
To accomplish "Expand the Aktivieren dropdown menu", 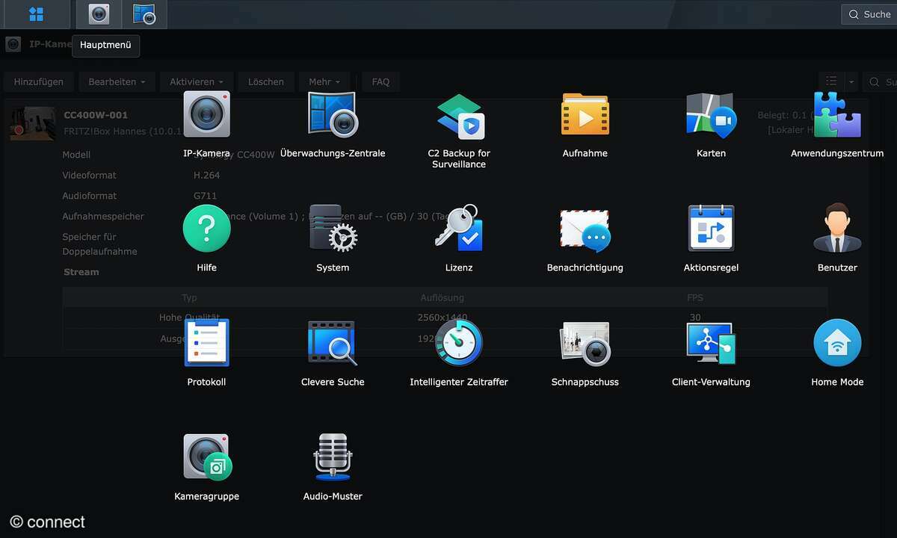I will click(x=197, y=81).
